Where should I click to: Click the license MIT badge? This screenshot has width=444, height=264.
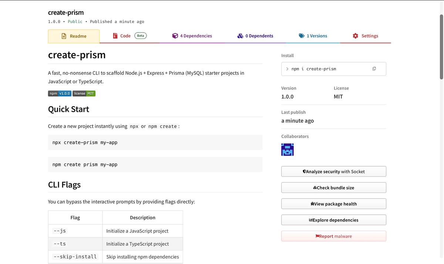coord(84,93)
